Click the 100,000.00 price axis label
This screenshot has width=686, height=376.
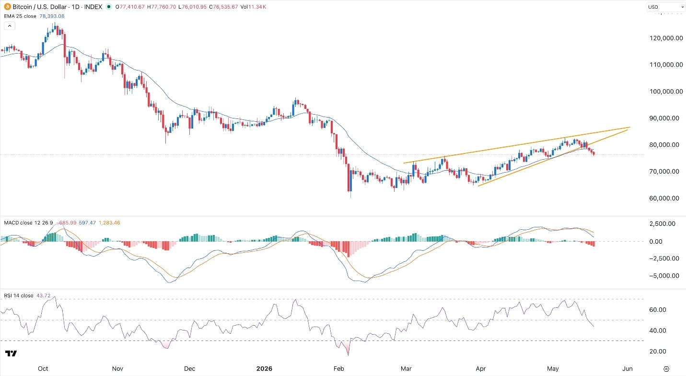666,91
